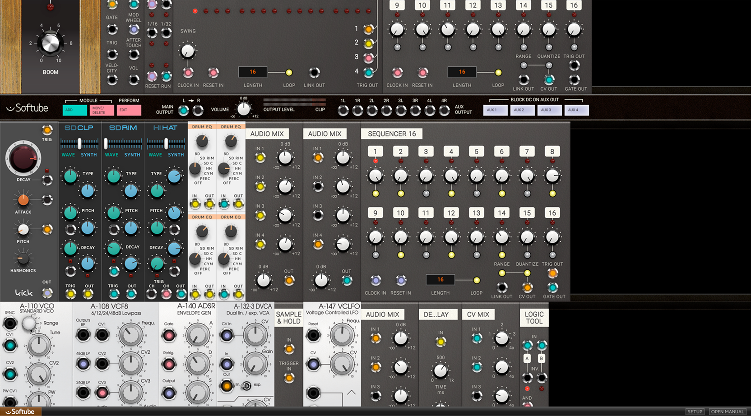Image resolution: width=751 pixels, height=416 pixels.
Task: Click aux output 1L jack
Action: [343, 110]
